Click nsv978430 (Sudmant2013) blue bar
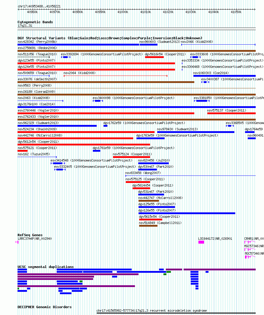This screenshot has width=264, height=315. pyautogui.click(x=196, y=132)
